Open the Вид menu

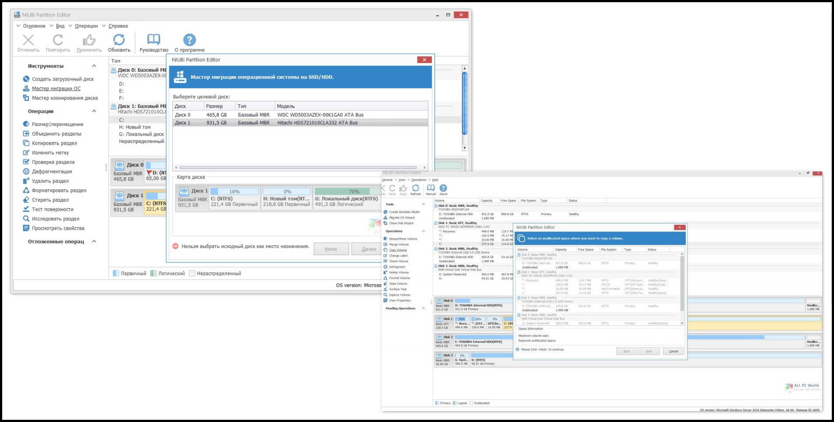pos(60,26)
